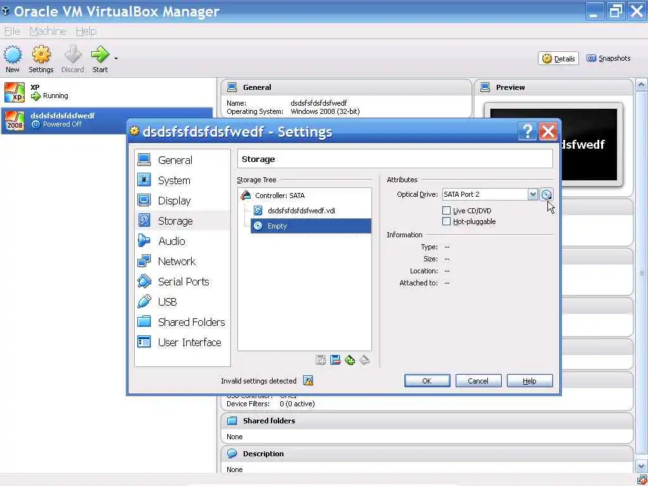
Task: Click the choose optical disk icon
Action: (546, 194)
